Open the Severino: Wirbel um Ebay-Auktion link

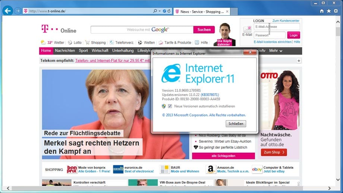click(225, 141)
